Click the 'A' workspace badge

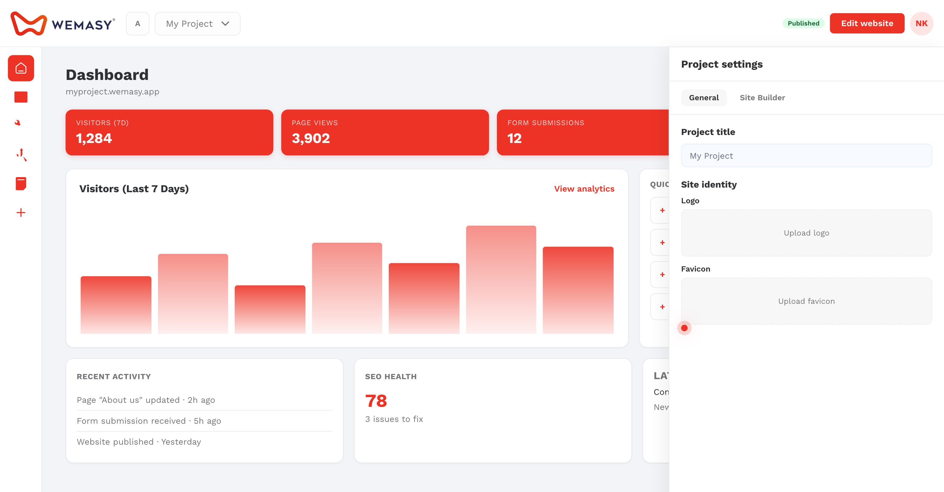tap(137, 24)
